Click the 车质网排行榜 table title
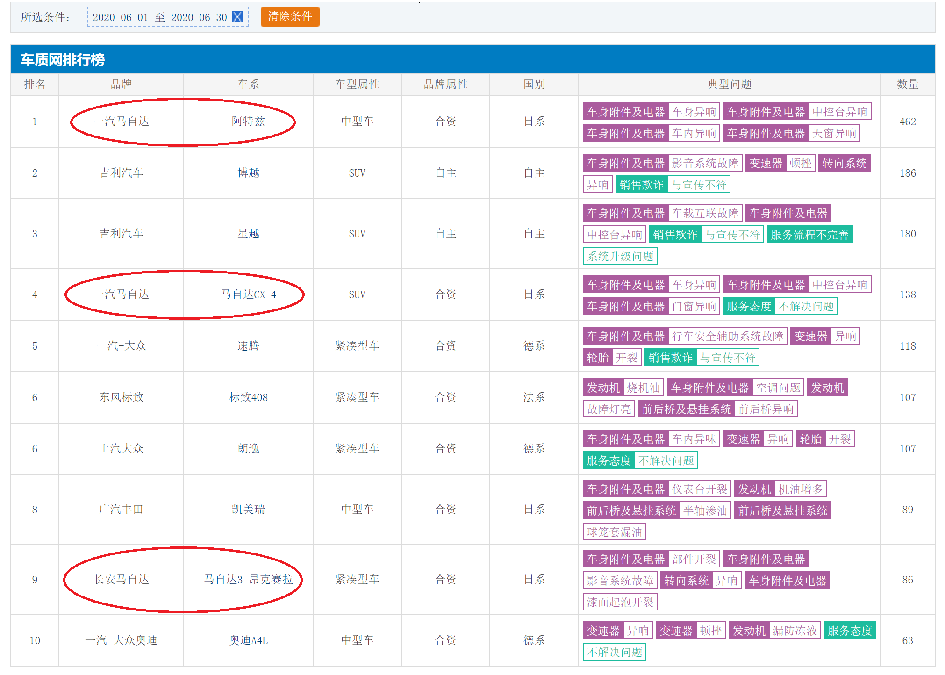Viewport: 945px width, 675px height. coord(63,60)
